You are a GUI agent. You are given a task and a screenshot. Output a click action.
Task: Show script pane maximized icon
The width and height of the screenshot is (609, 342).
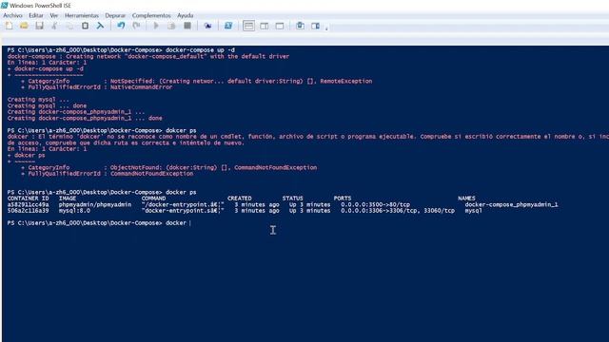tap(280, 26)
